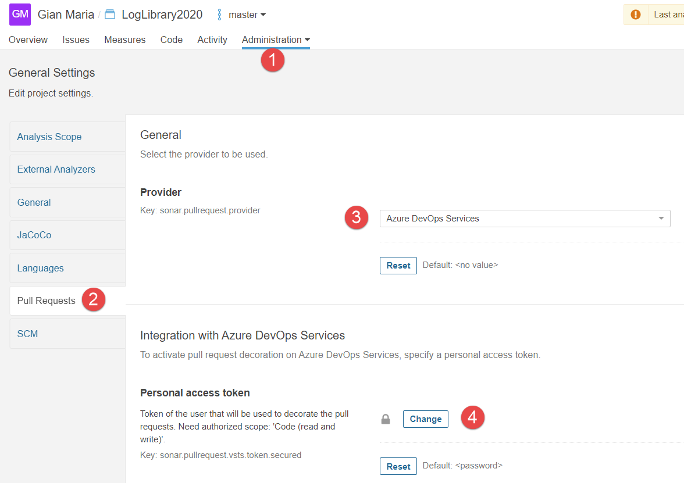Open the Measures tab
Screen dimensions: 684x483
124,40
